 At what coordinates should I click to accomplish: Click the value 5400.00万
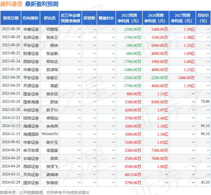pos(159,29)
